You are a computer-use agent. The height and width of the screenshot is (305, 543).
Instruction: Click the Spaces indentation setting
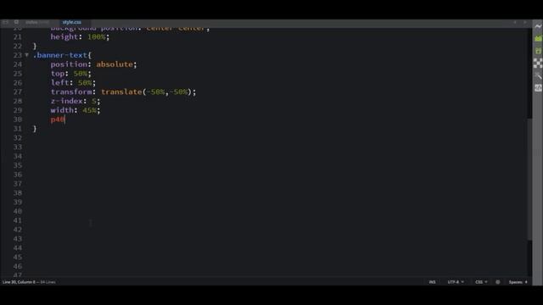tap(518, 282)
